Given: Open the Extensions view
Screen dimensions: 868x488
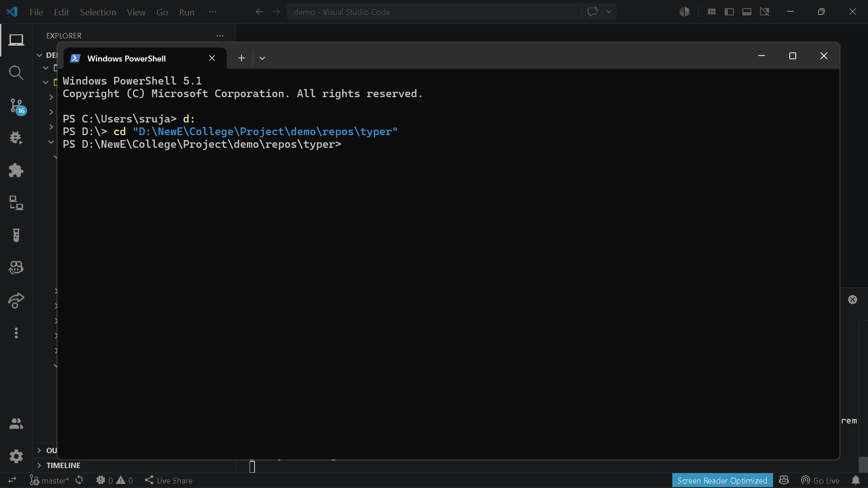Looking at the screenshot, I should click(x=16, y=170).
